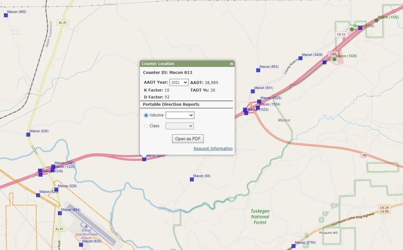Select the Macon (50) counter marker
The image size is (403, 250).
(191, 179)
